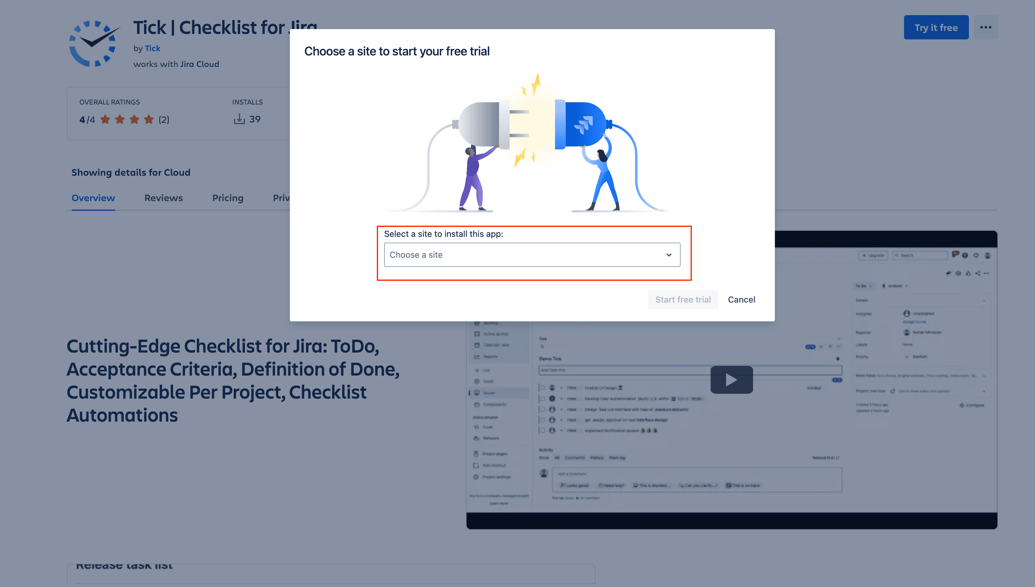Switch to the Pricing tab

pyautogui.click(x=228, y=198)
